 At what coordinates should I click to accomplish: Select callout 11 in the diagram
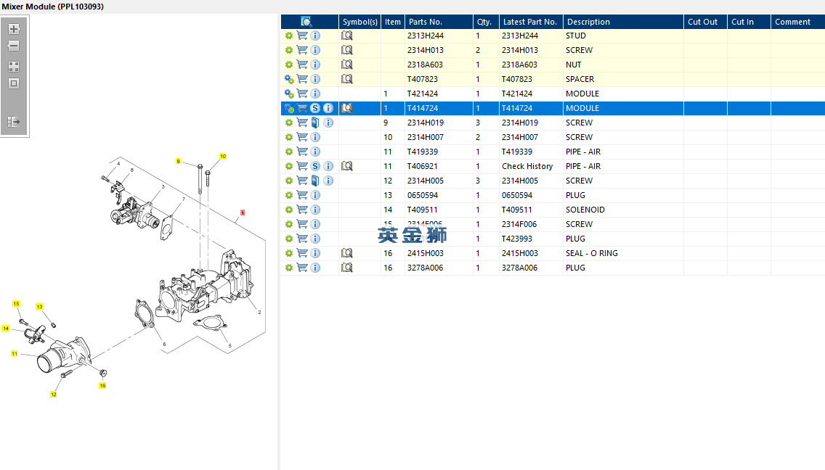(x=15, y=354)
